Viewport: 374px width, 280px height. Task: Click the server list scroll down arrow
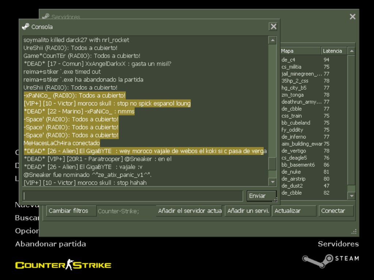351,196
